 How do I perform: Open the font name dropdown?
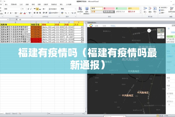point(21,9)
